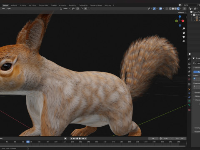
Task: Select the Scene Collection row in outliner
Action: point(195,12)
